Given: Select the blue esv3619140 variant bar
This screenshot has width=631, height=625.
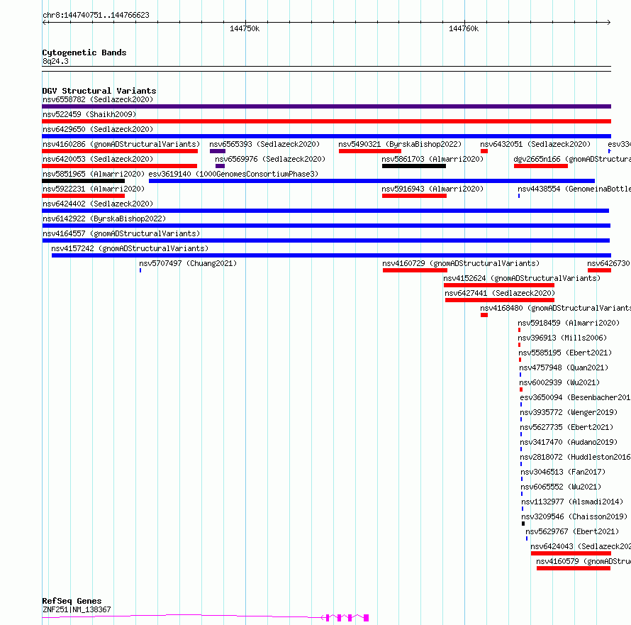Looking at the screenshot, I should pyautogui.click(x=372, y=181).
